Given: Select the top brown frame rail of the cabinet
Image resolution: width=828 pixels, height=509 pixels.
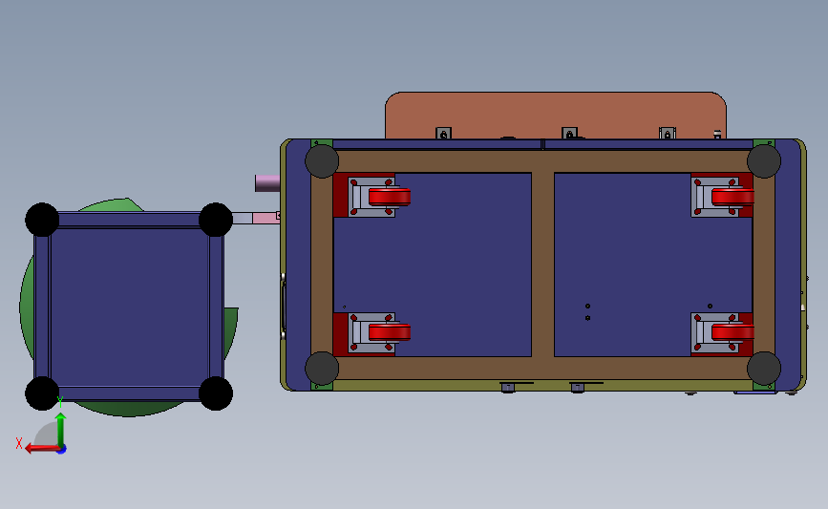Looking at the screenshot, I should [x=542, y=161].
